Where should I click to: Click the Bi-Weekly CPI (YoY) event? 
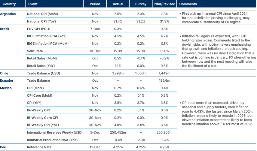[x=43, y=125]
